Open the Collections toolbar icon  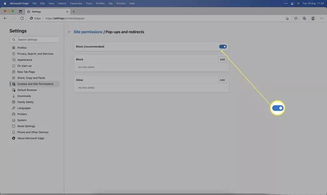[x=305, y=18]
